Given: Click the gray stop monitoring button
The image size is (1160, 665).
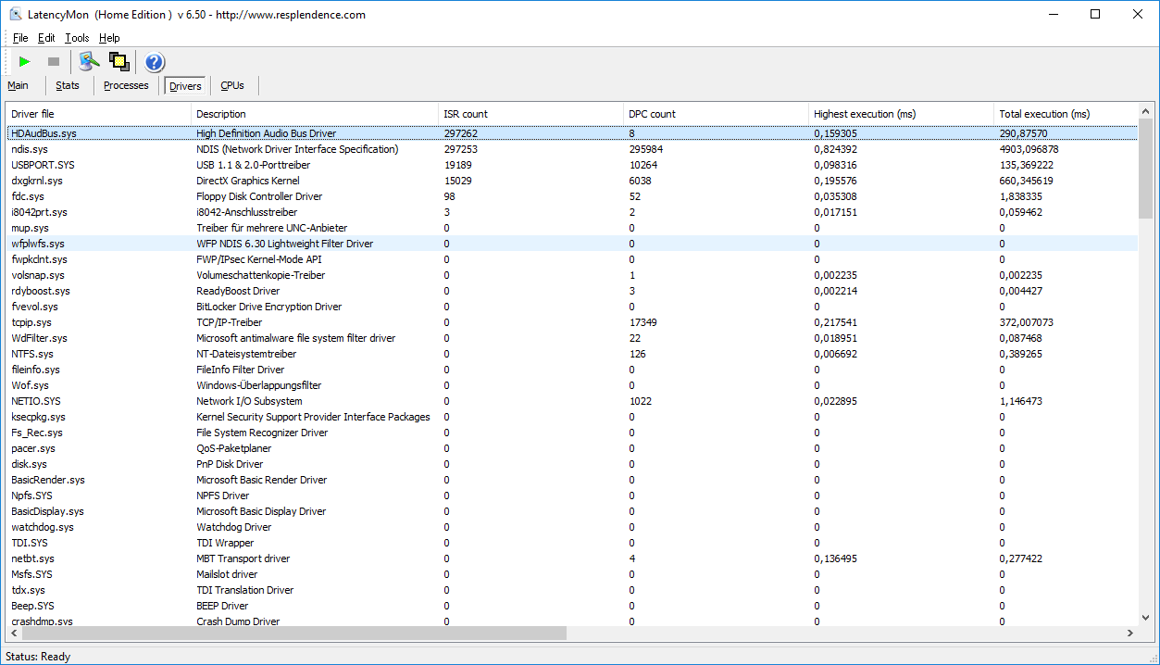Looking at the screenshot, I should click(54, 62).
